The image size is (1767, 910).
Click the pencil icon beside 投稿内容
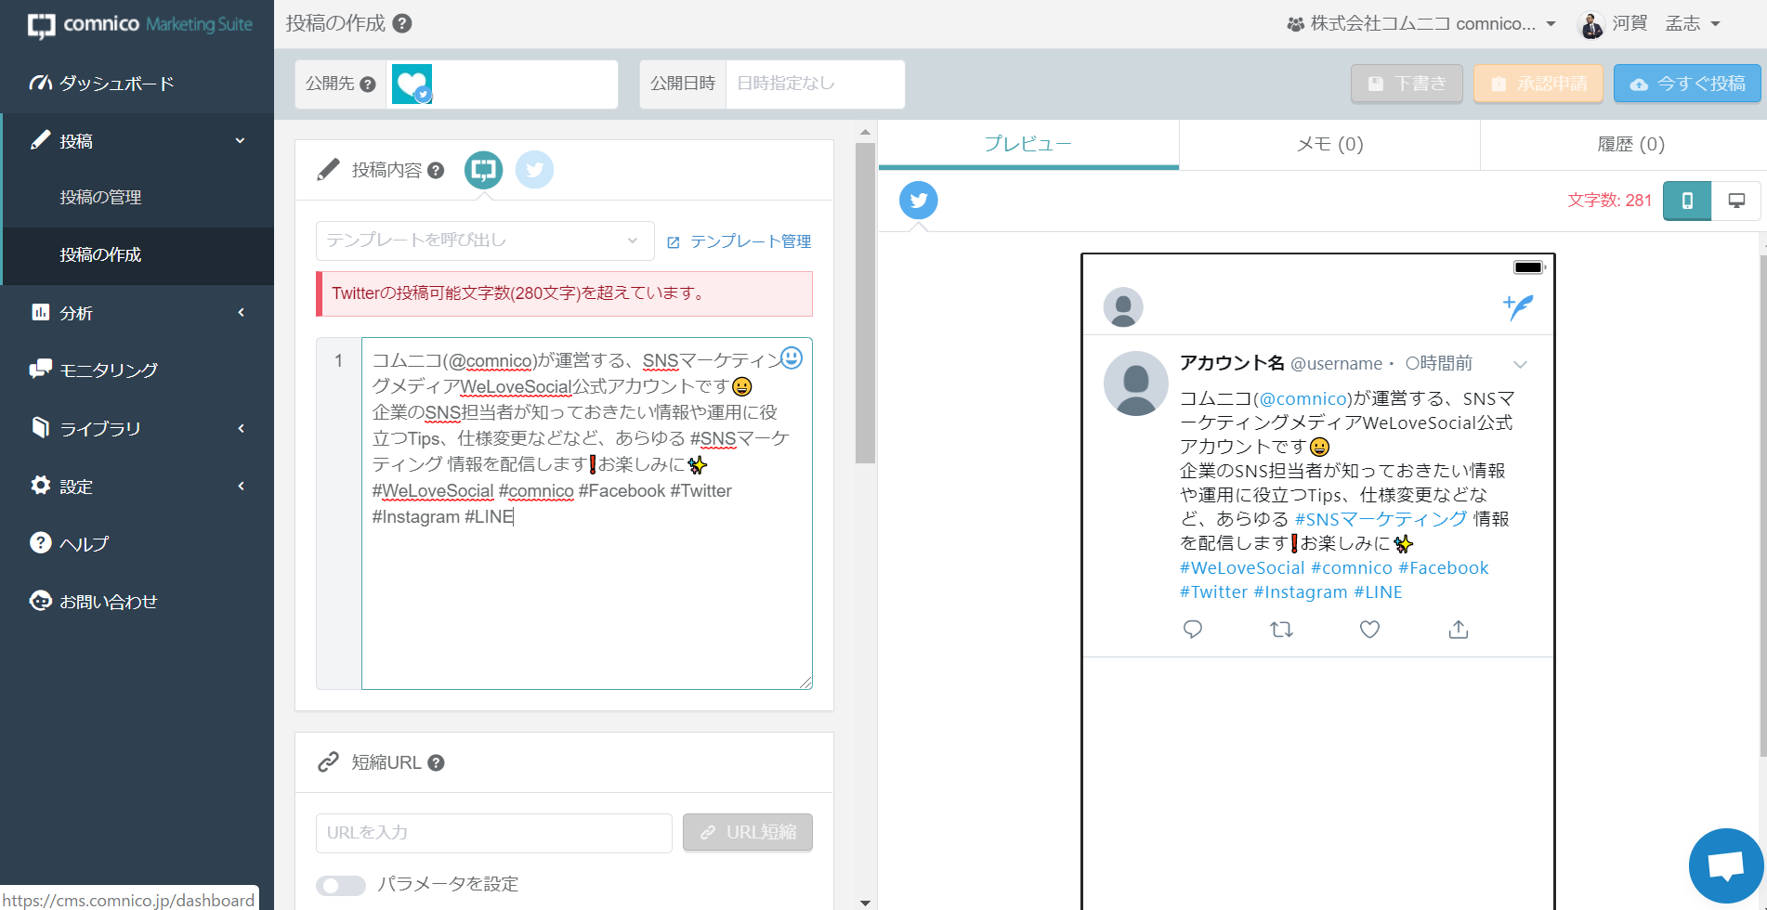point(328,170)
